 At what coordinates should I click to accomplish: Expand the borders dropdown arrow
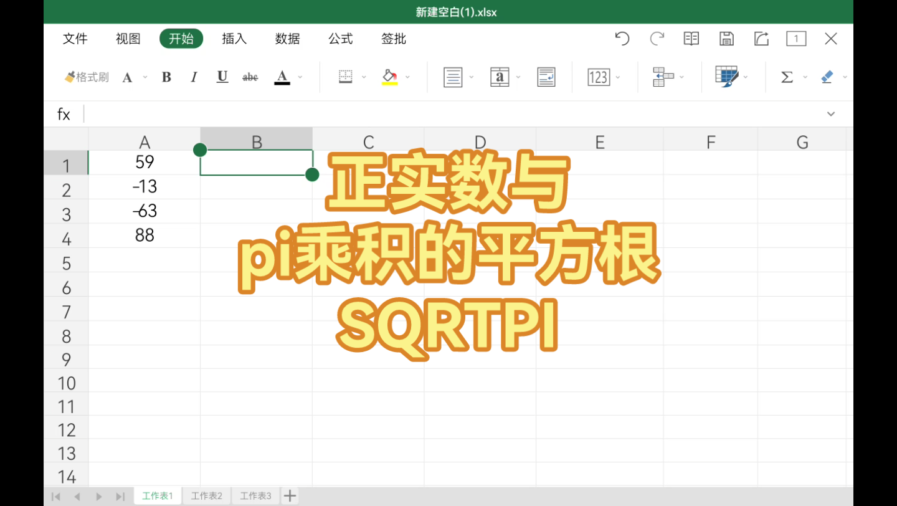click(x=364, y=77)
